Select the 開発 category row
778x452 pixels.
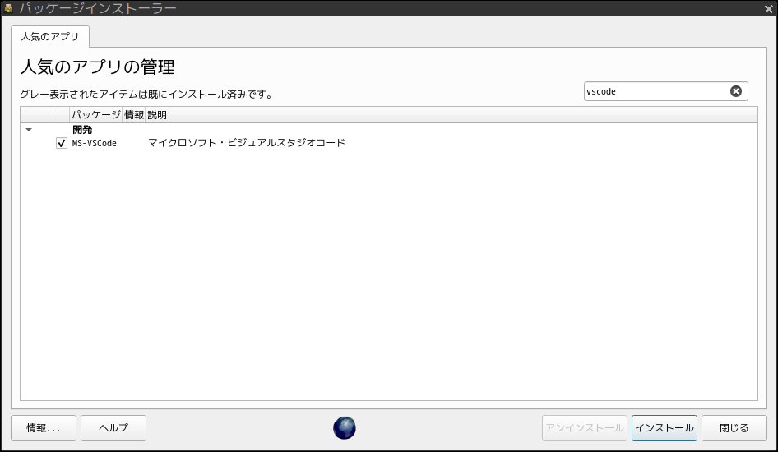pyautogui.click(x=389, y=130)
